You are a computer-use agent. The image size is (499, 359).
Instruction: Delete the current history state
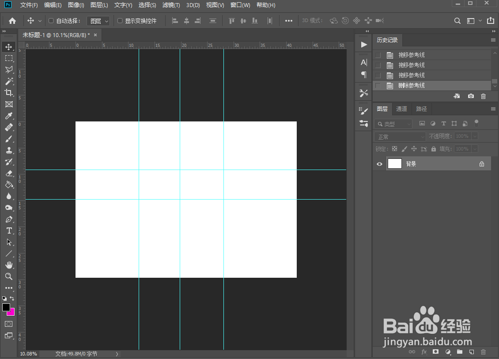483,96
